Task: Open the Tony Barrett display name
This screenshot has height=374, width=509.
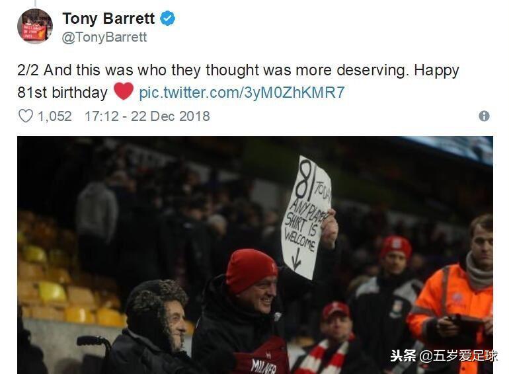Action: (108, 19)
